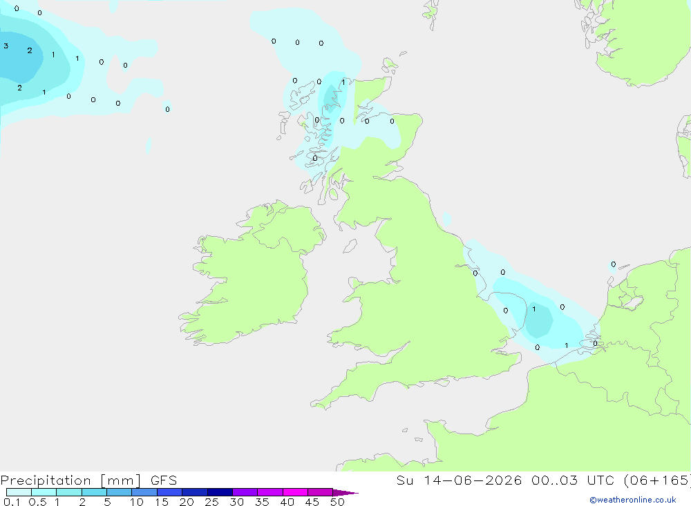This screenshot has width=691, height=506.
Task: Click the '20' legend scale label
Action: point(187,502)
